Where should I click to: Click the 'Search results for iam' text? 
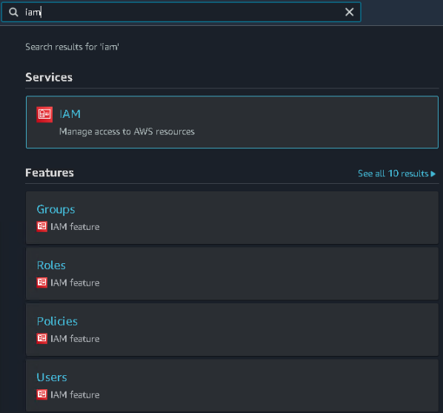73,47
